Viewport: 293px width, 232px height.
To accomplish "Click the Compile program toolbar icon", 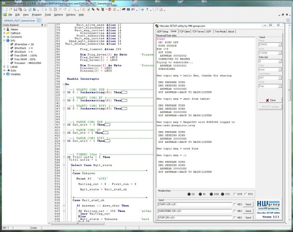I will click(84, 9).
